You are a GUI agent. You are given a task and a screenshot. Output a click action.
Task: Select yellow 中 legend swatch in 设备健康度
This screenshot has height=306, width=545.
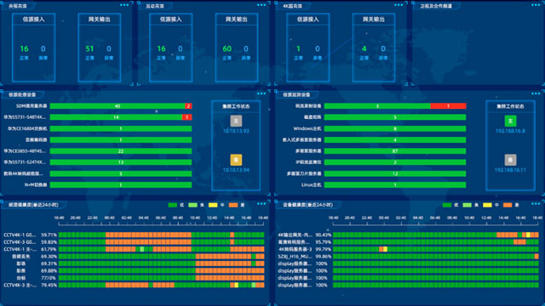tap(487, 205)
